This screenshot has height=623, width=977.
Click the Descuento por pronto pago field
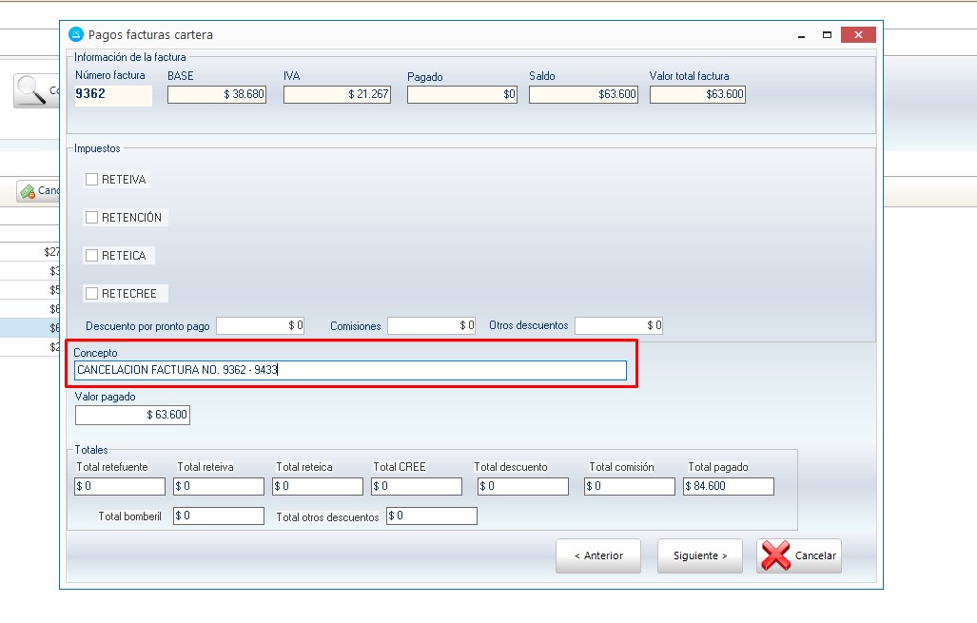pyautogui.click(x=260, y=325)
